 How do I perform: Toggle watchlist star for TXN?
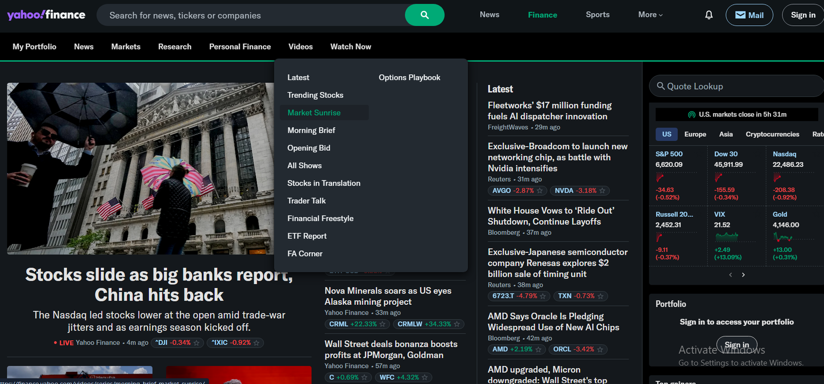pyautogui.click(x=600, y=296)
